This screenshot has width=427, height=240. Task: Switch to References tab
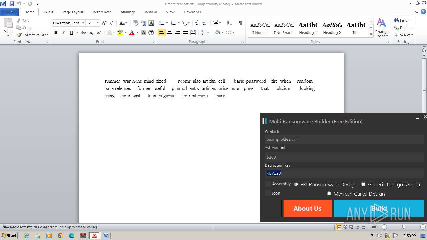[x=102, y=12]
